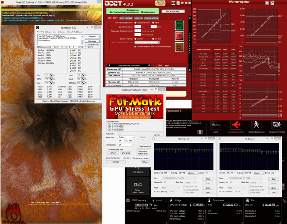Click the Voltage lightning bolt icon

click(171, 200)
